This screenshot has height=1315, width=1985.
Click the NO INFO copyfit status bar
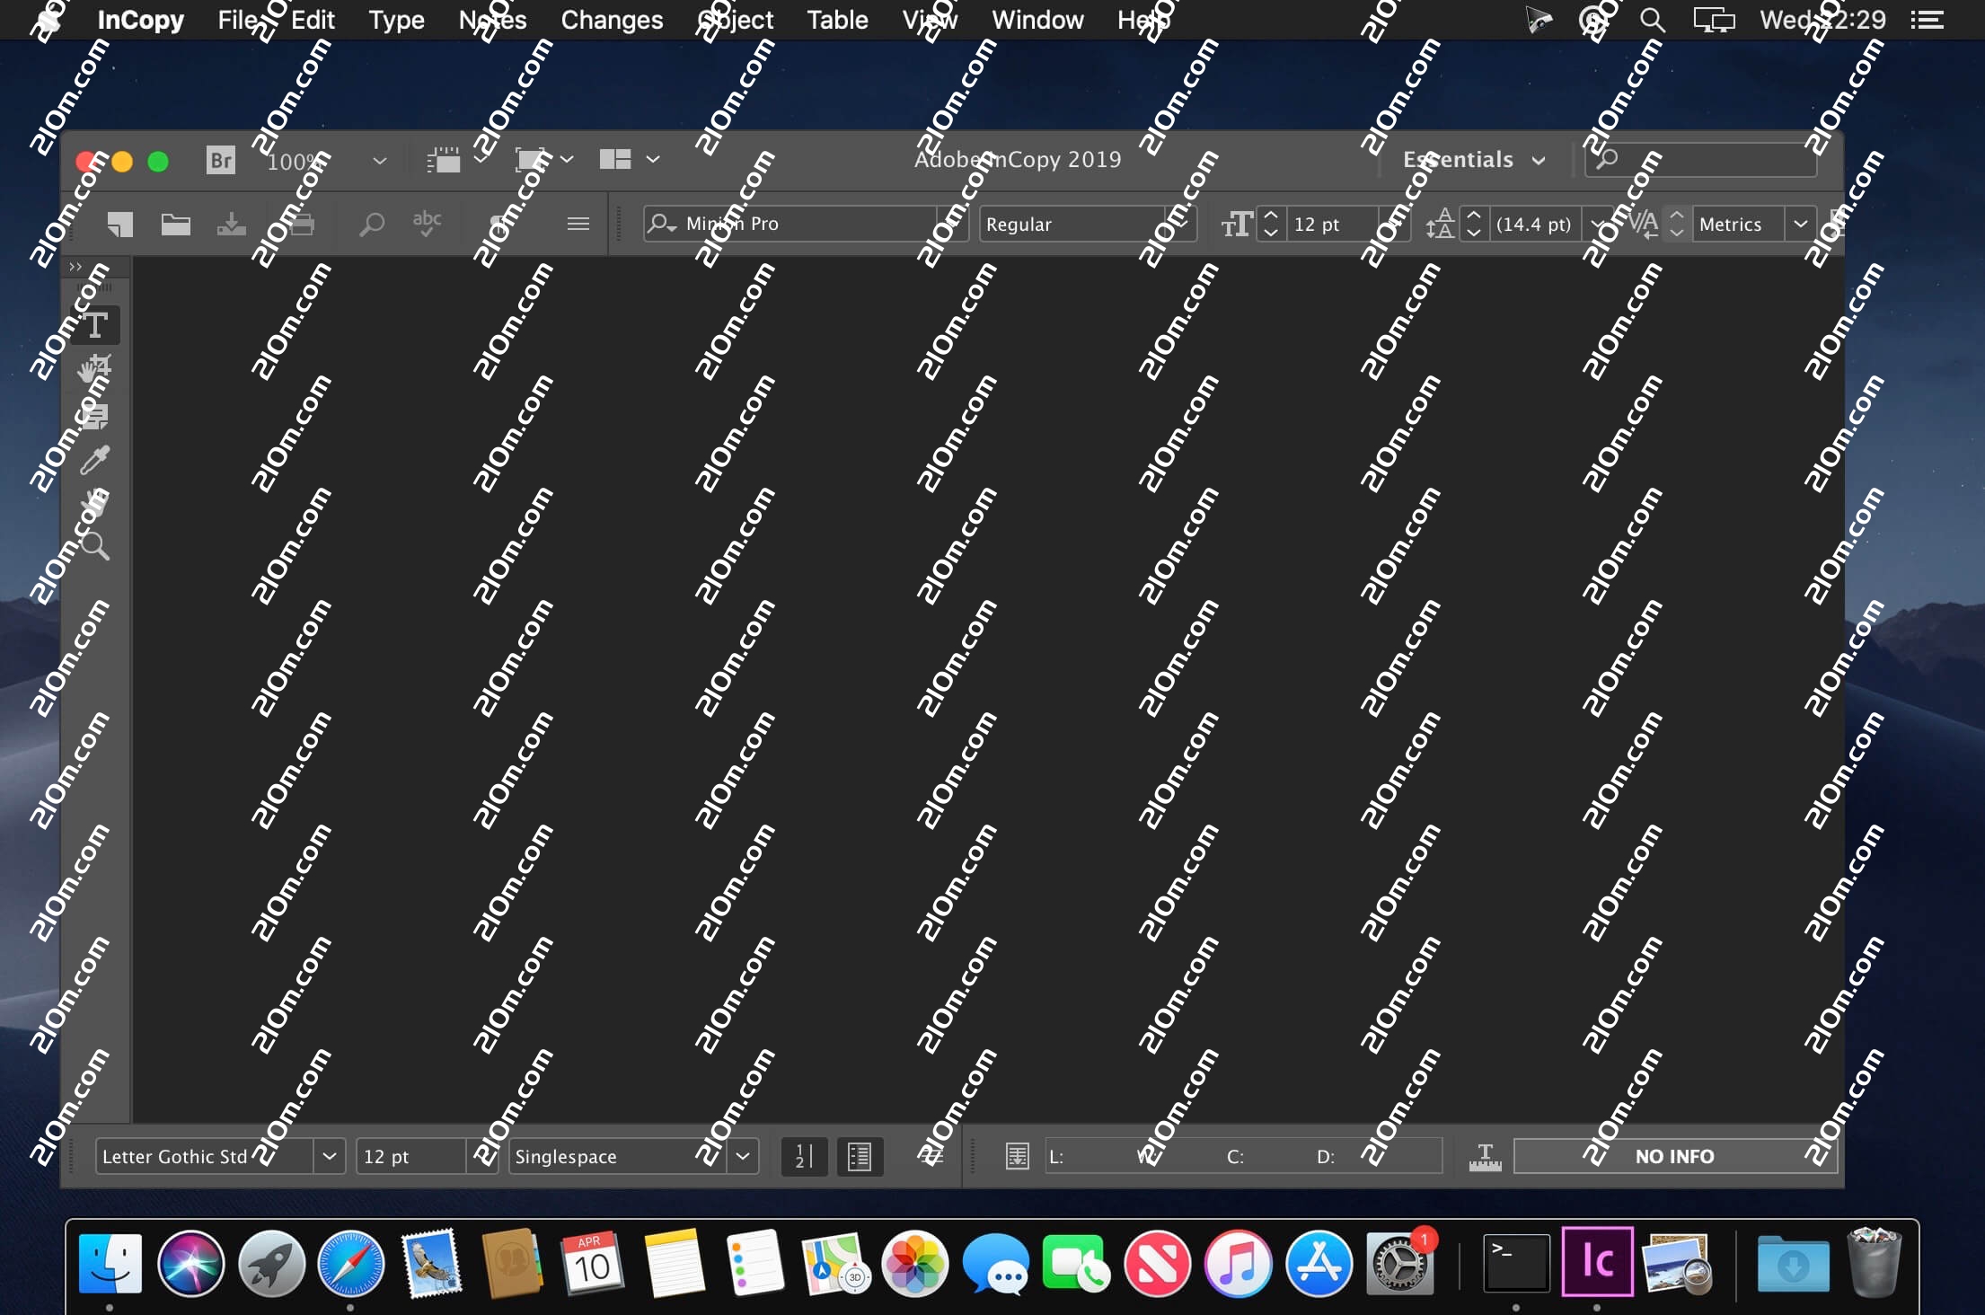(x=1675, y=1157)
